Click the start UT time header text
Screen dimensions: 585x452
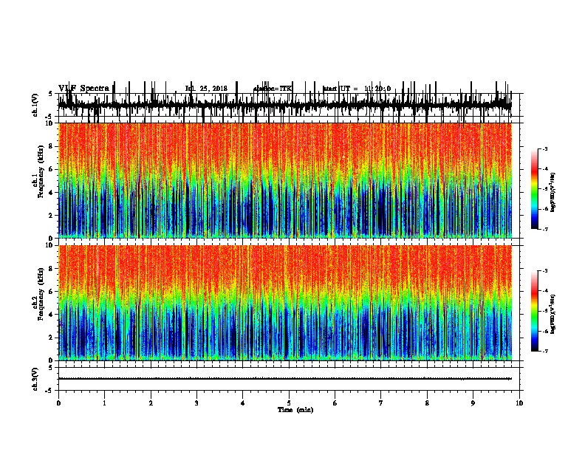pos(357,89)
